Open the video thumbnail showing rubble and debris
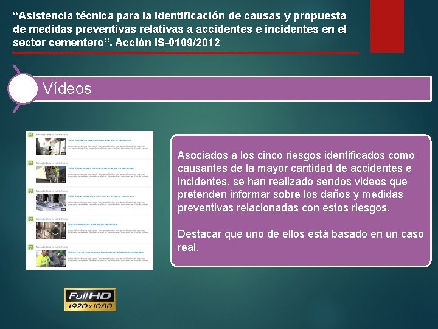Screen dimensions: 438x329 (51, 202)
